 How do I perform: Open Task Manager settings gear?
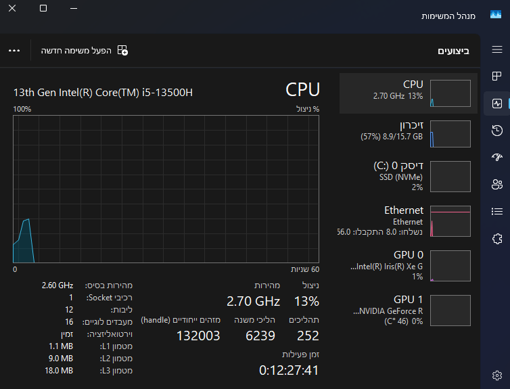(496, 375)
